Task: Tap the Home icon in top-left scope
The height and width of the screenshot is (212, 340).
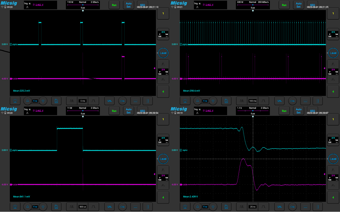Action: pyautogui.click(x=15, y=101)
